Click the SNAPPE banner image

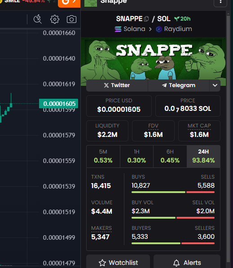pos(154,58)
